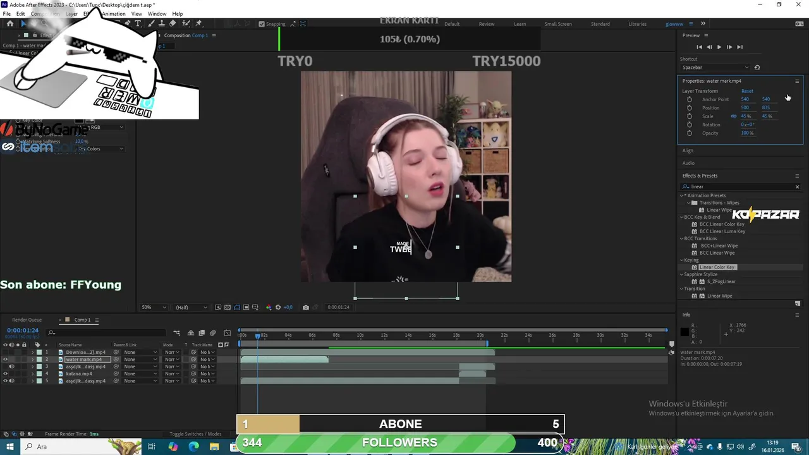Switch to Libraries workspace
Viewport: 809px width, 455px height.
637,24
